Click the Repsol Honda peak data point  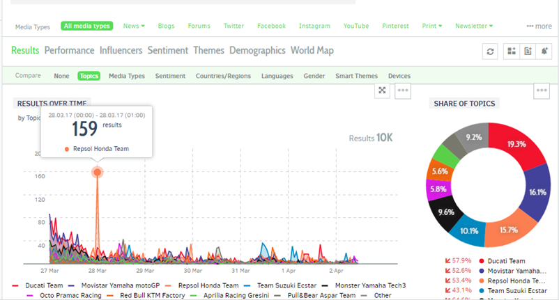(97, 172)
